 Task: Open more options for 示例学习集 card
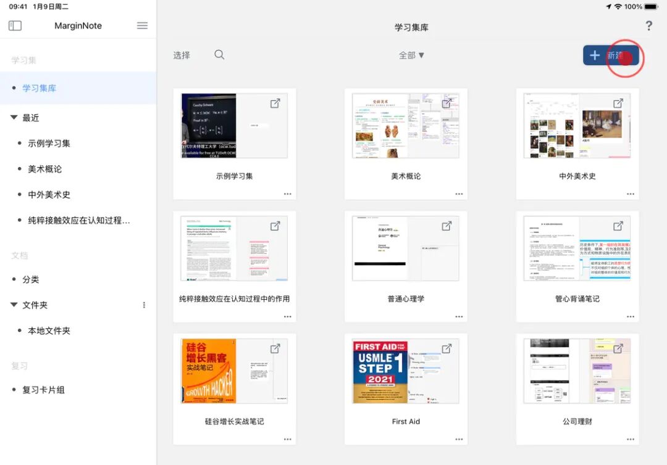pyautogui.click(x=288, y=194)
